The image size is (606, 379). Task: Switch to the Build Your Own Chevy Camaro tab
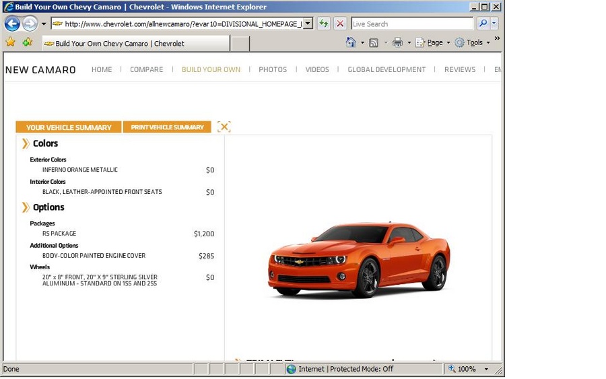[x=135, y=44]
